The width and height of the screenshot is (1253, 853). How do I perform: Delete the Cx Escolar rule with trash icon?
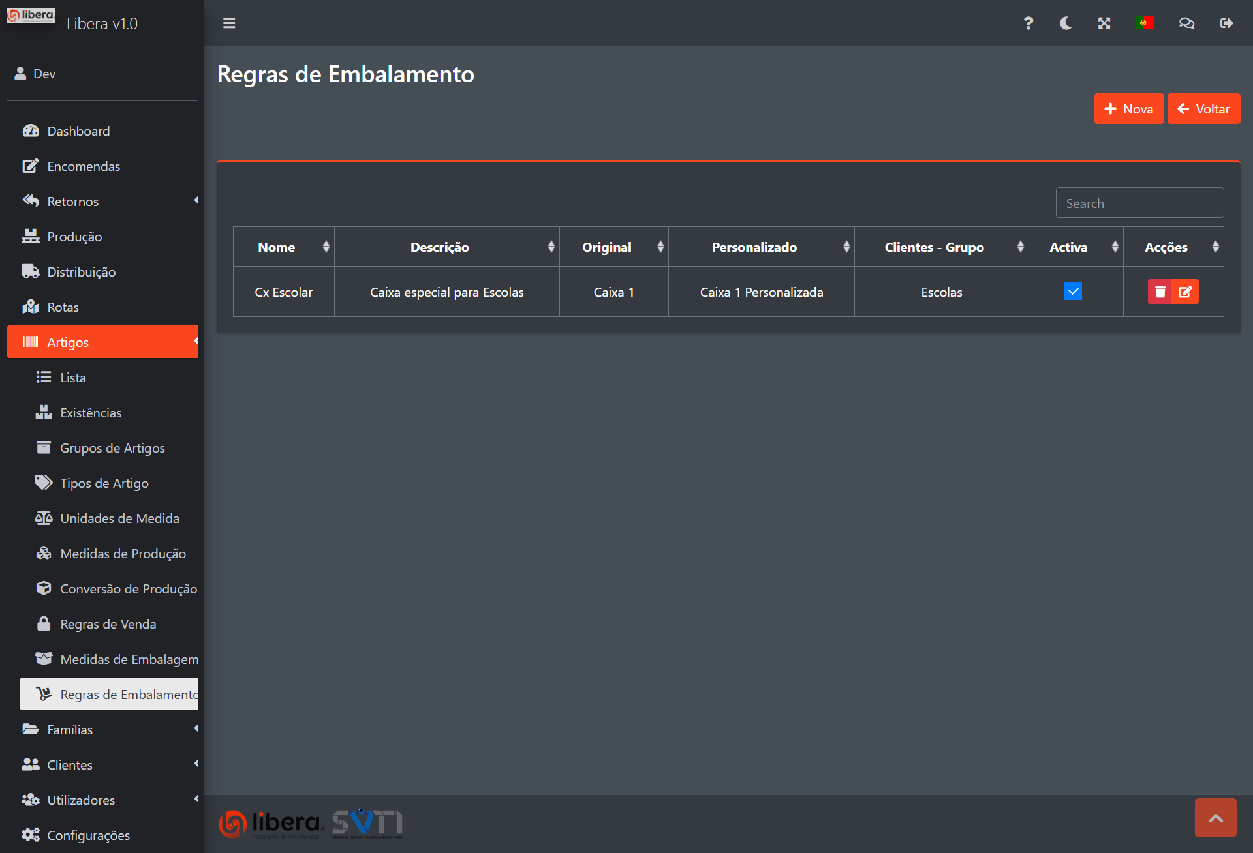(x=1160, y=292)
